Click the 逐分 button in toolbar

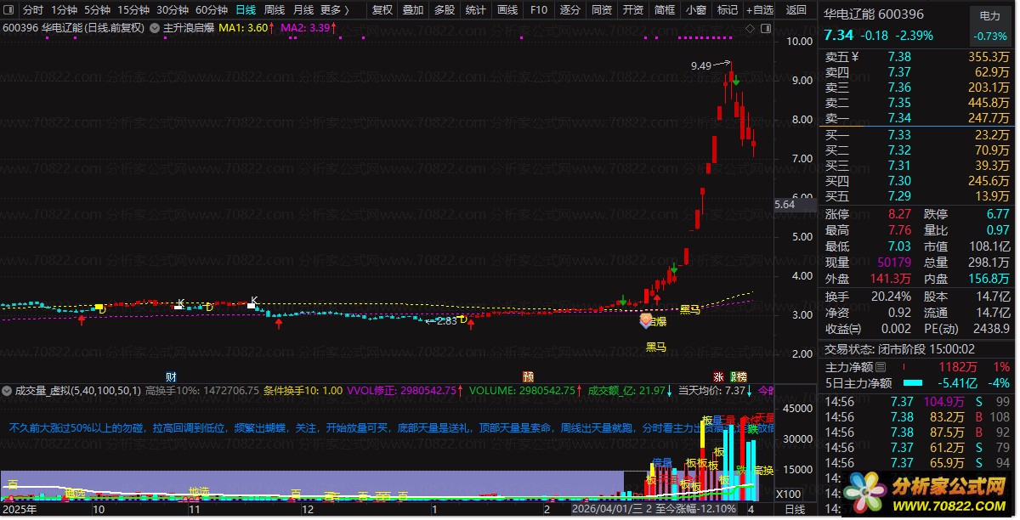point(570,10)
